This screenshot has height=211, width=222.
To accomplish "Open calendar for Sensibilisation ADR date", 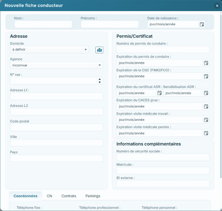I will tap(206, 93).
